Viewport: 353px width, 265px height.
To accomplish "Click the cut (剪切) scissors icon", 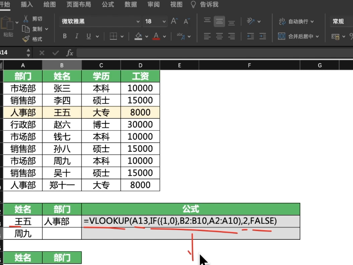I will coord(26,19).
